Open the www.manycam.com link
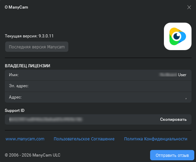Image resolution: width=196 pixels, height=162 pixels. pyautogui.click(x=25, y=139)
